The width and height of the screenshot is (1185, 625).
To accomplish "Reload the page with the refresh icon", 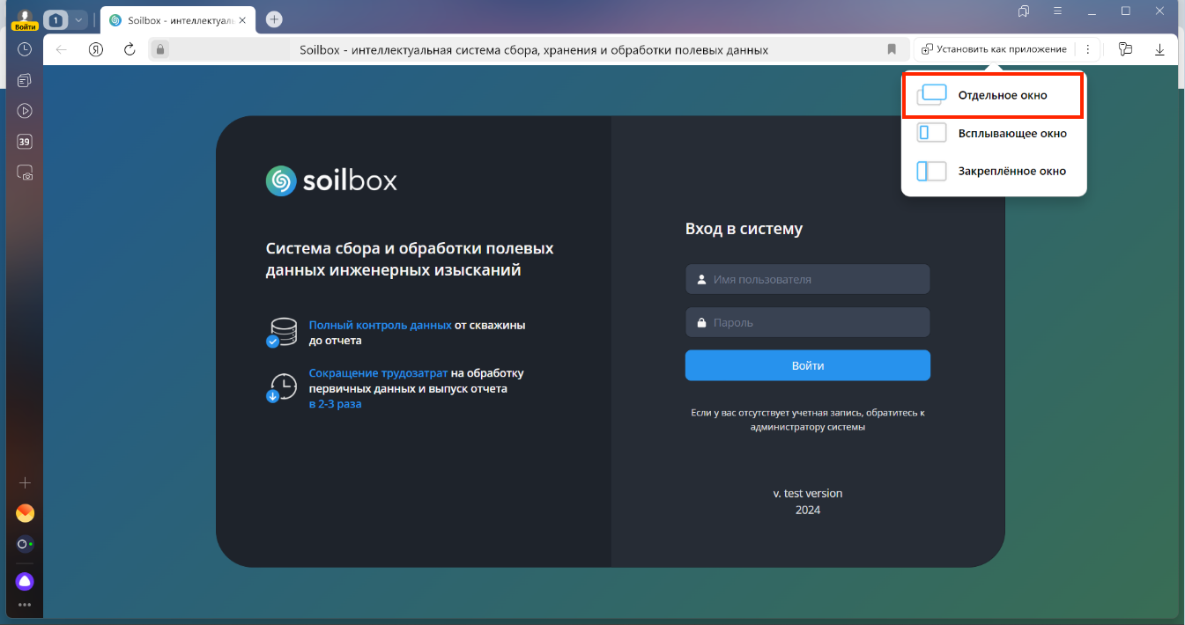I will [x=130, y=49].
